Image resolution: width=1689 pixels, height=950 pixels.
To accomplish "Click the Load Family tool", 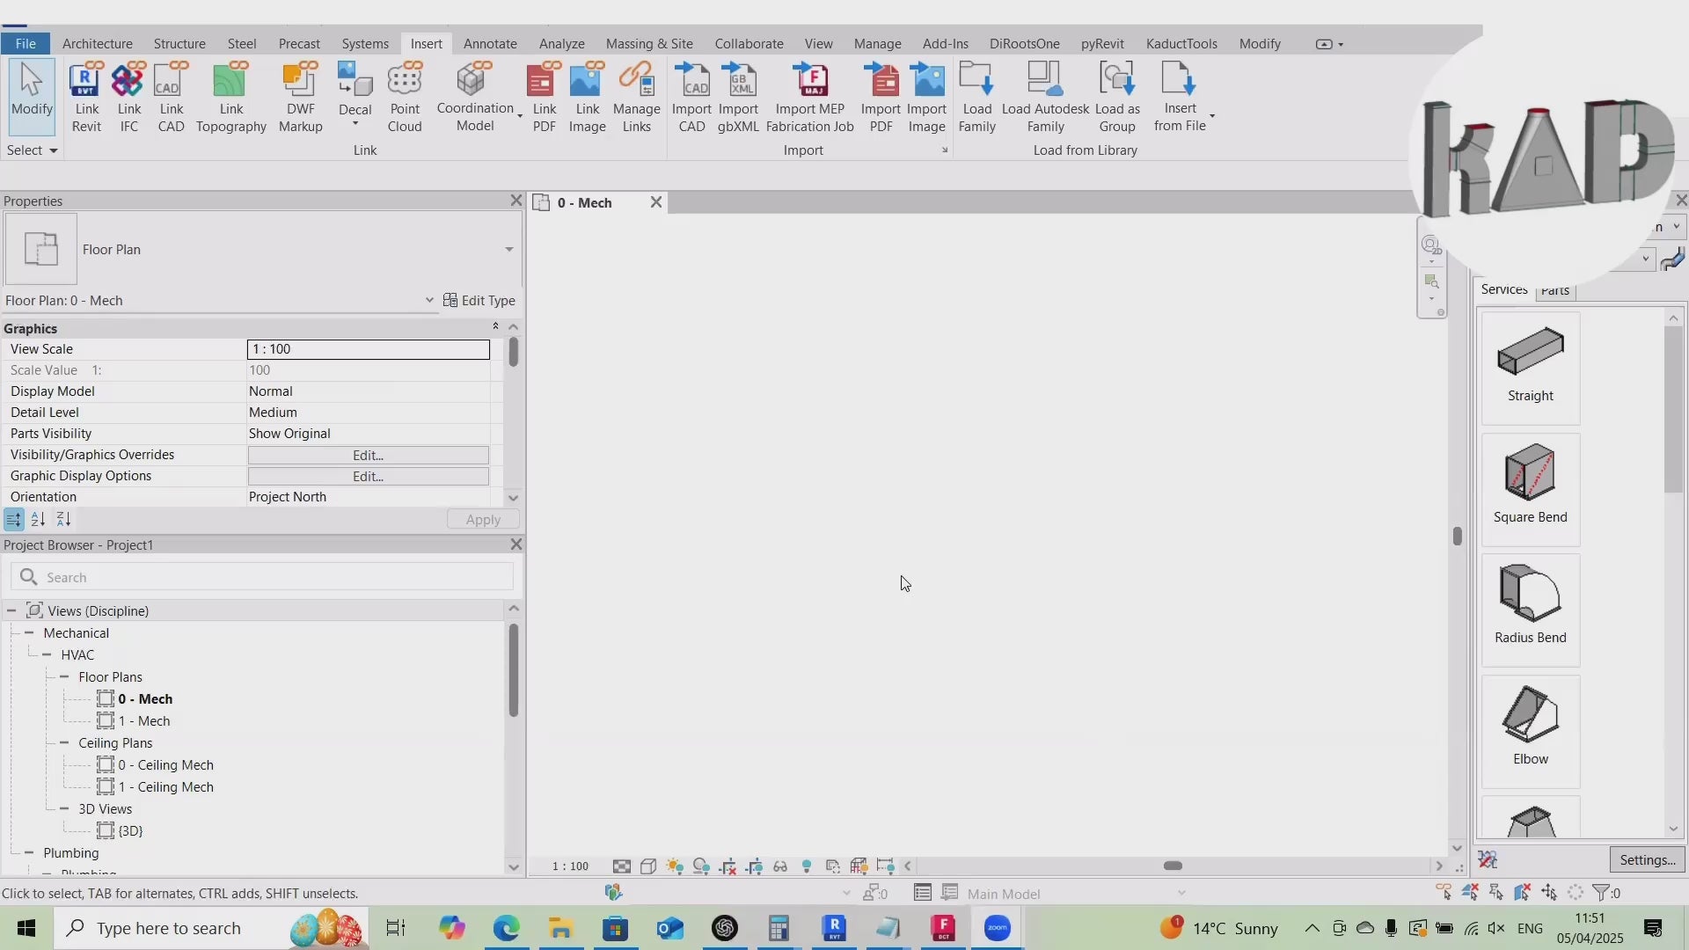I will (976, 97).
